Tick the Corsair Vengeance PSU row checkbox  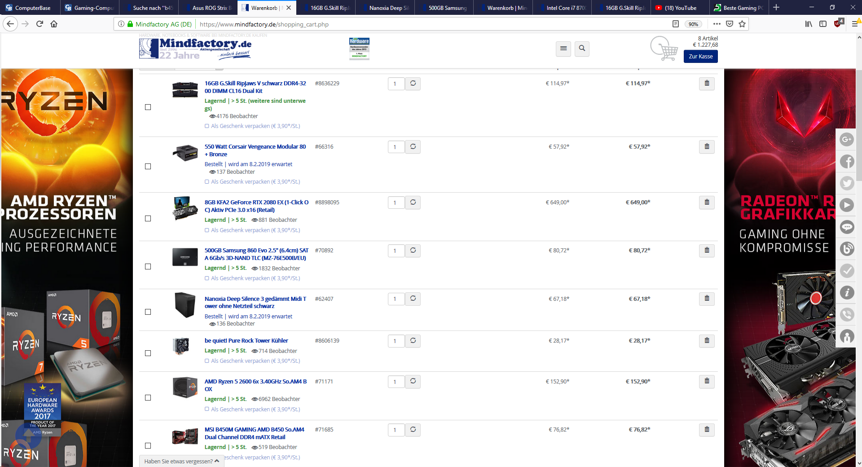click(148, 167)
